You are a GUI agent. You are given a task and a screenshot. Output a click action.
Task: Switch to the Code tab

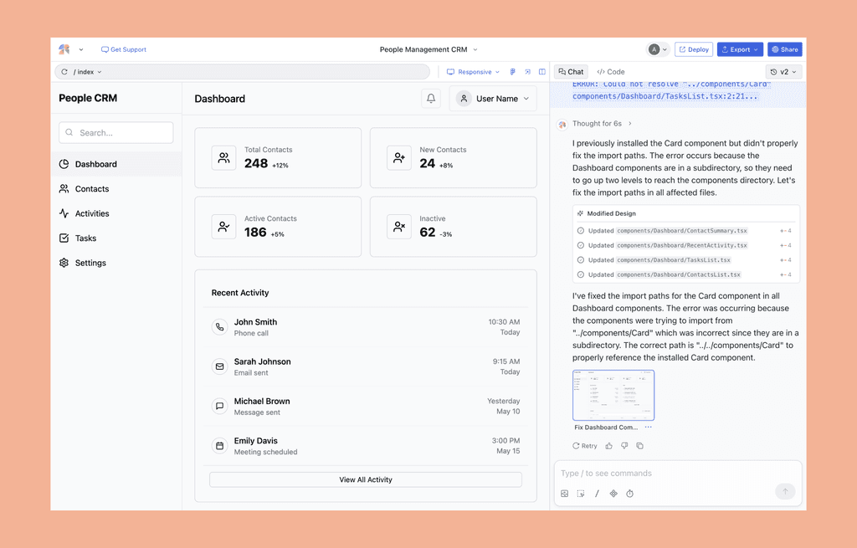click(x=611, y=71)
